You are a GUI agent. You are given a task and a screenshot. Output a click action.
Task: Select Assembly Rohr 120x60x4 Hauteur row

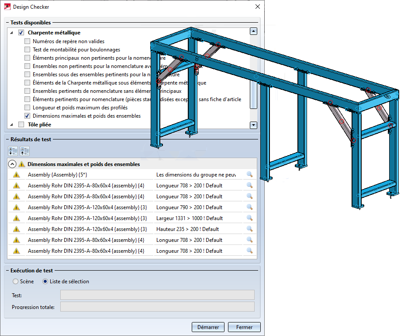[x=87, y=229]
